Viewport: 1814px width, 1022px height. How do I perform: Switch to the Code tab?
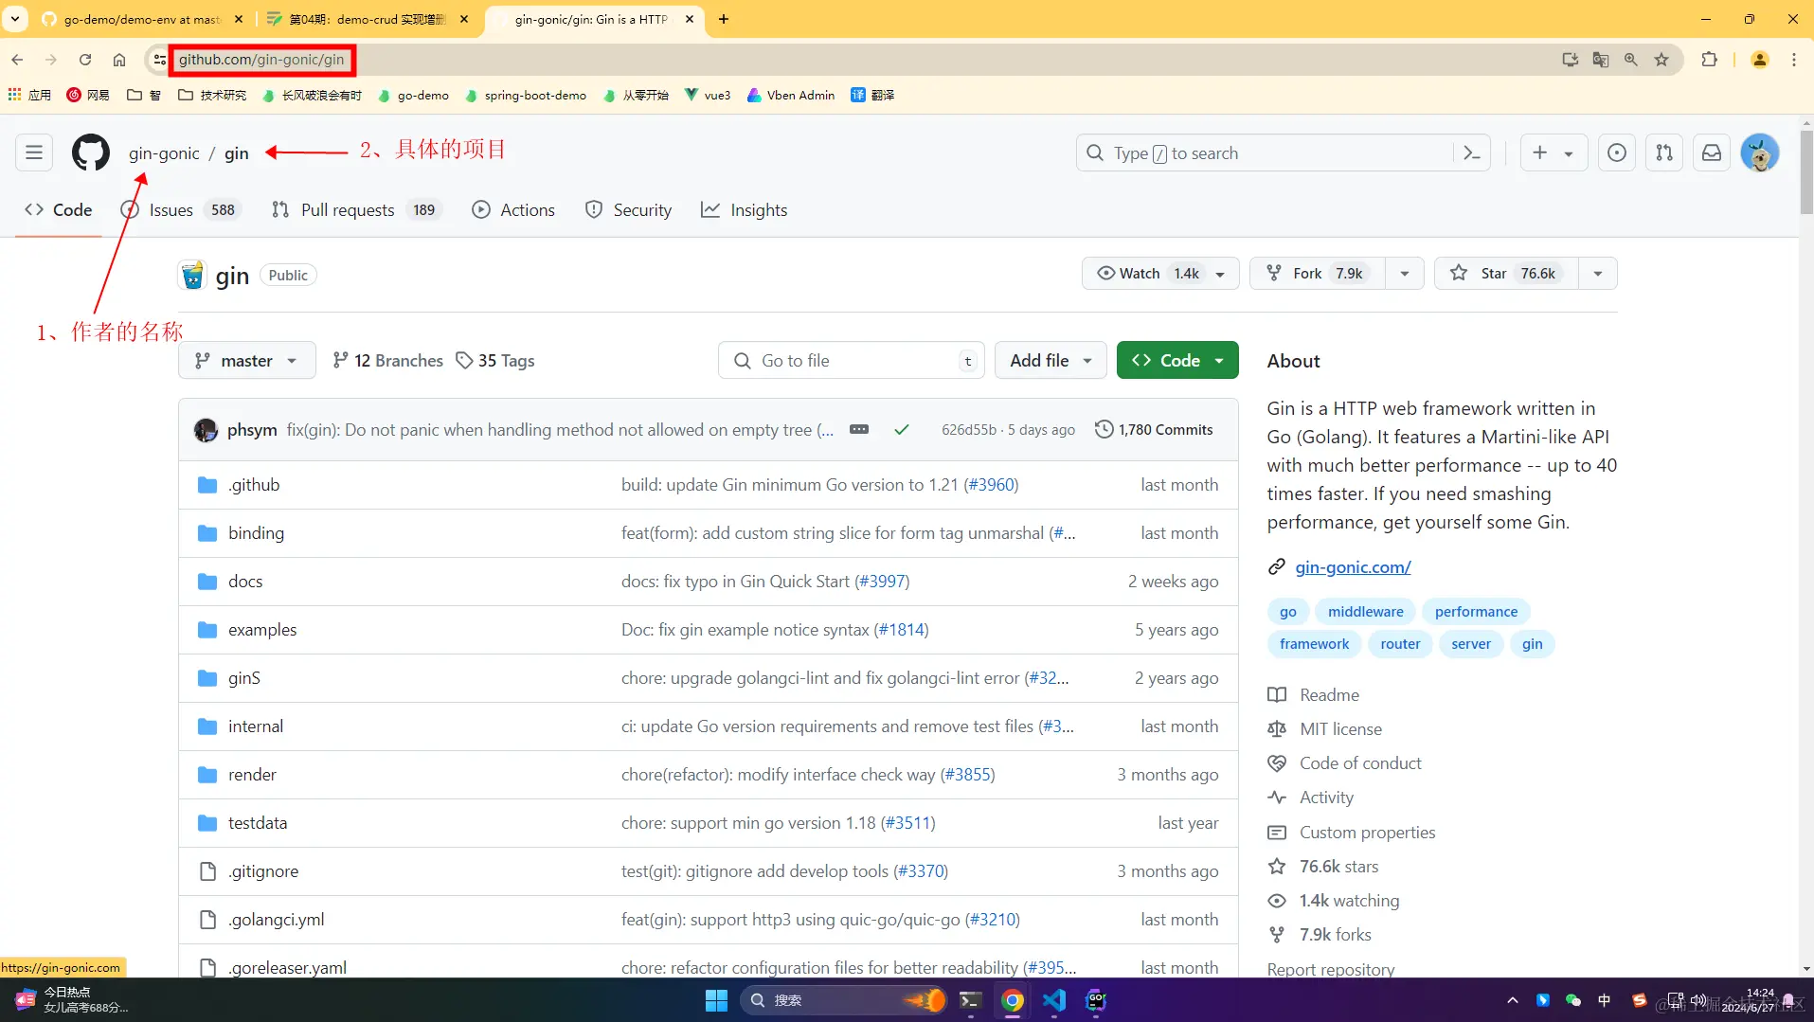pos(59,210)
